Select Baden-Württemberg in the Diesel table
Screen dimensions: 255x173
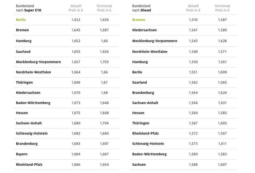pos(149,154)
